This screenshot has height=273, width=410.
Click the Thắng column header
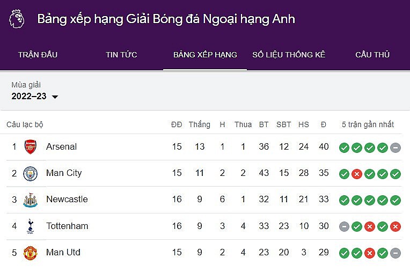point(200,124)
